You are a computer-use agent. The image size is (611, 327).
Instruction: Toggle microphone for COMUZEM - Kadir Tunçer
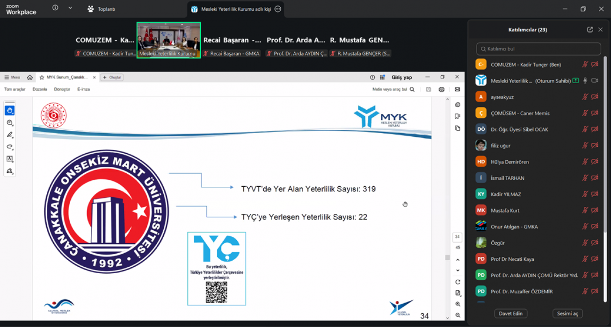[x=585, y=65]
